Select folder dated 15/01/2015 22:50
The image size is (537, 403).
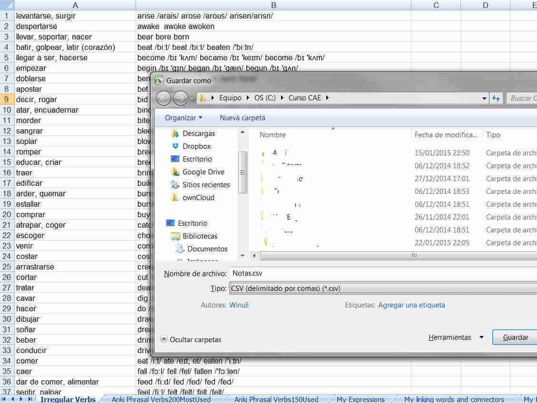click(397, 153)
